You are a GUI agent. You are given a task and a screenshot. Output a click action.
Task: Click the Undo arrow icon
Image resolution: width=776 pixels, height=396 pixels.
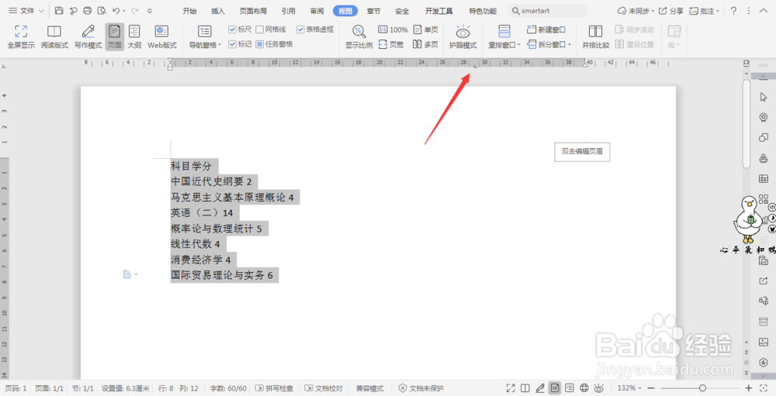(x=116, y=10)
